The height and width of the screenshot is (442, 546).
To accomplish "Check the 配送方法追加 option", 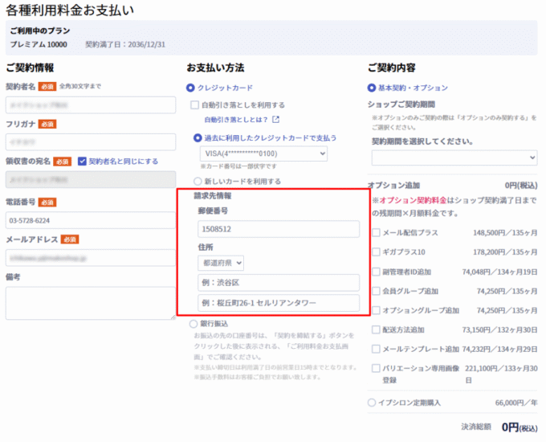I will click(x=377, y=329).
